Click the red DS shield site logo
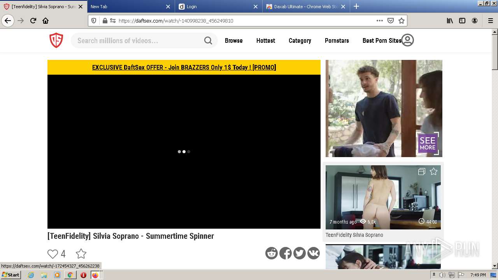Screen dimensions: 498x280 (x=56, y=40)
